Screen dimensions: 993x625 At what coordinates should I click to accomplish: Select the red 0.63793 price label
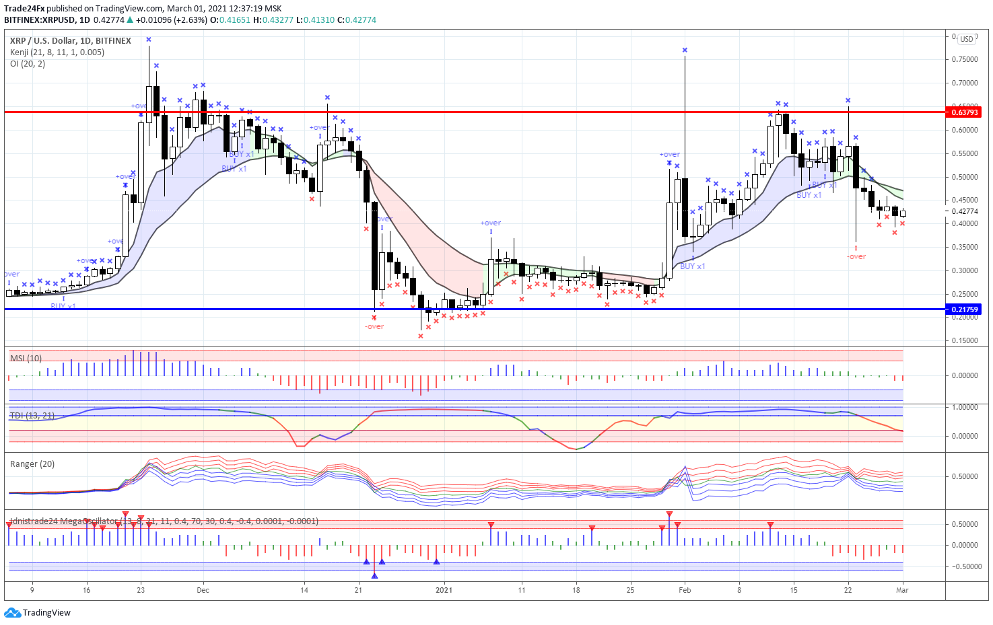964,112
